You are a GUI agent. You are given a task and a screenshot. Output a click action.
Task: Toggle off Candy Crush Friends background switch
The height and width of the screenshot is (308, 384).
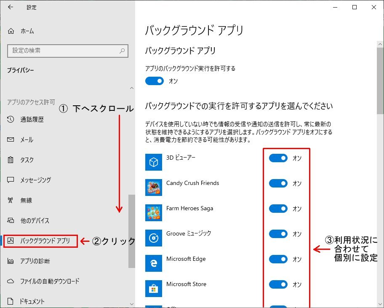278,184
